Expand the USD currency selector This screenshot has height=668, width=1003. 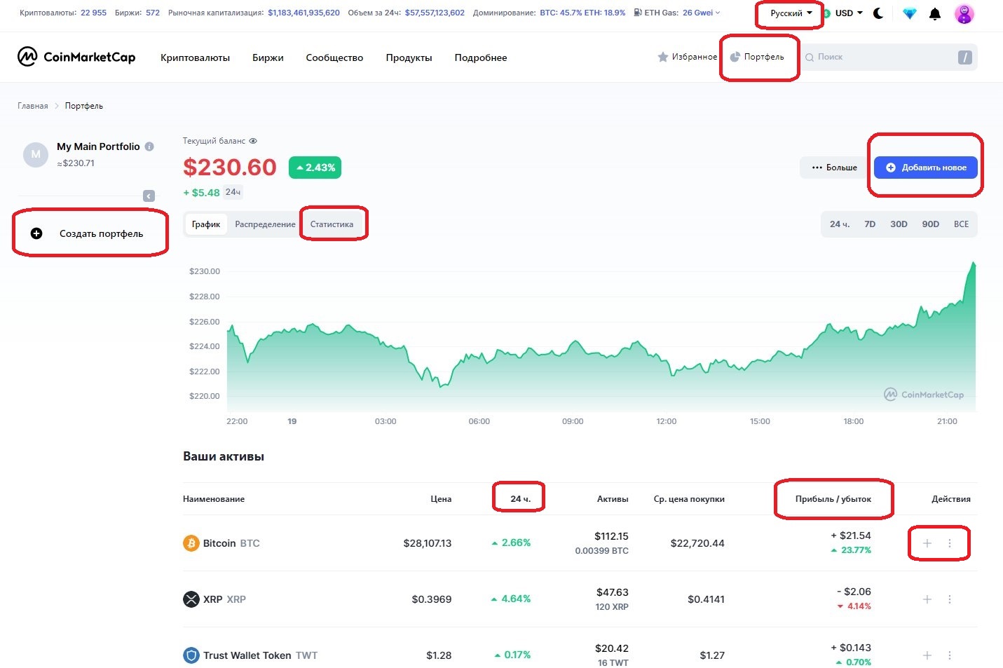[848, 13]
